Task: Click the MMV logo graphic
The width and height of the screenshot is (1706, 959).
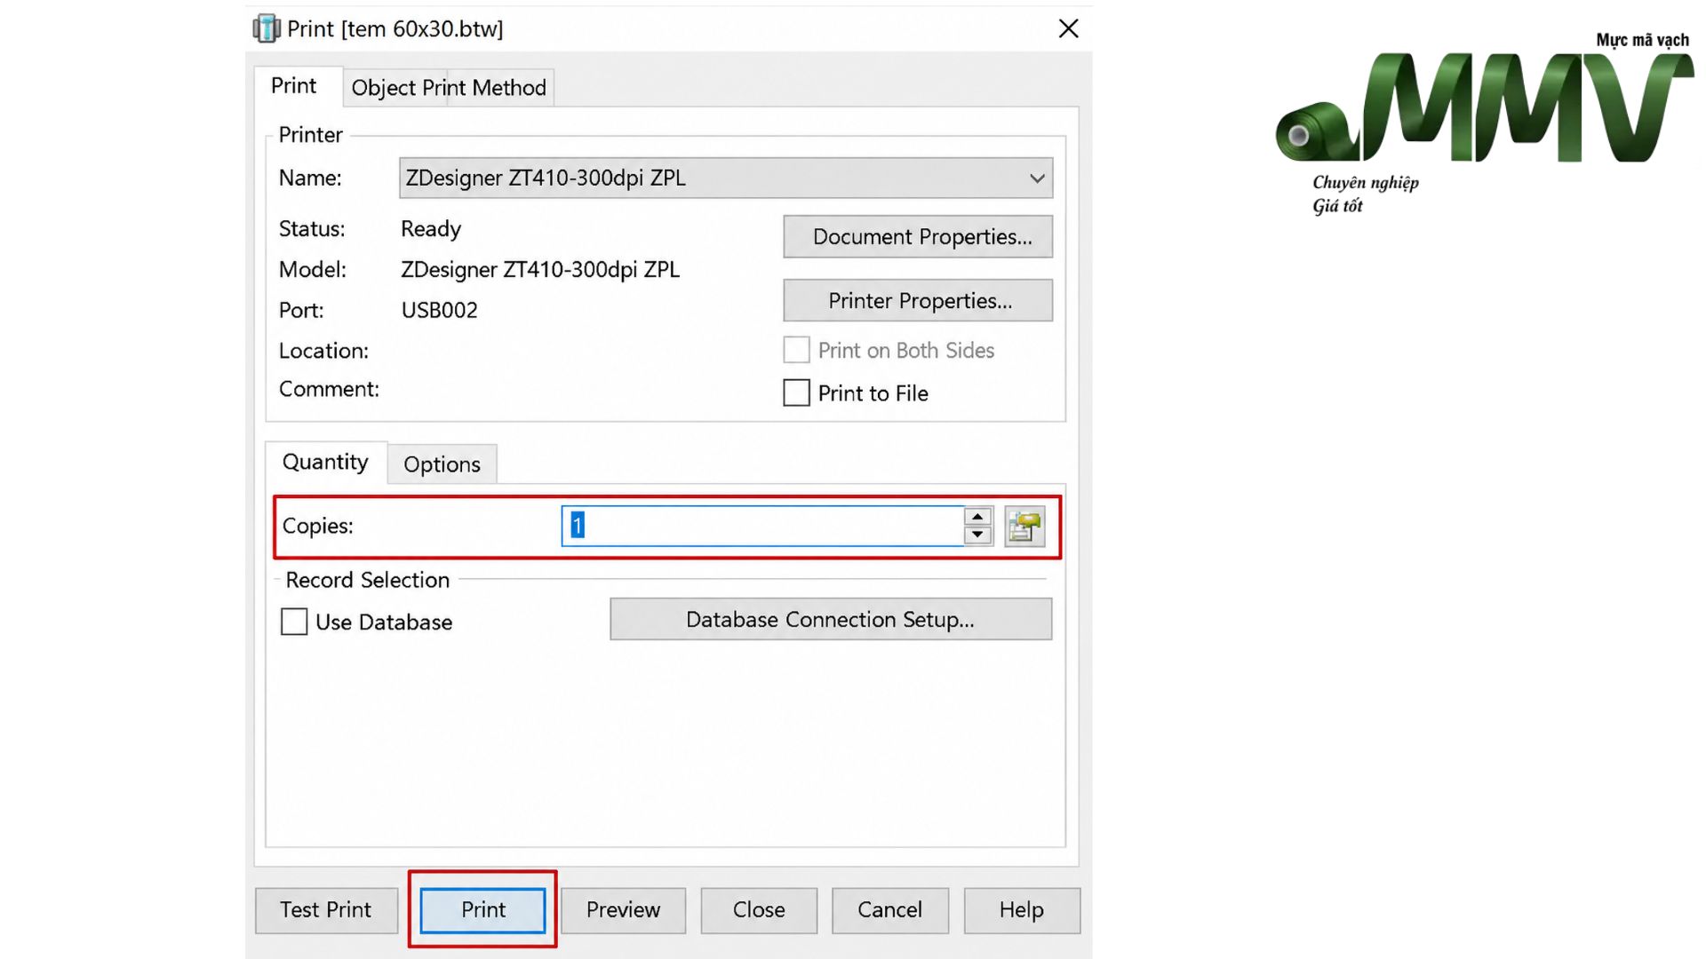Action: pyautogui.click(x=1484, y=107)
